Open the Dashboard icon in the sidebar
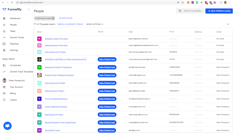This screenshot has height=133, width=233. point(4,18)
